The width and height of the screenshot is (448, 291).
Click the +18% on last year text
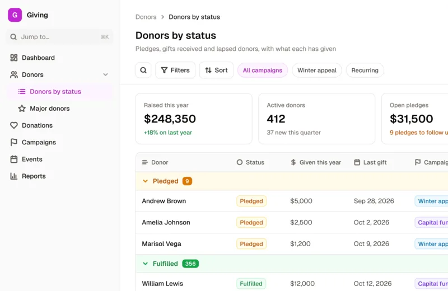point(168,133)
